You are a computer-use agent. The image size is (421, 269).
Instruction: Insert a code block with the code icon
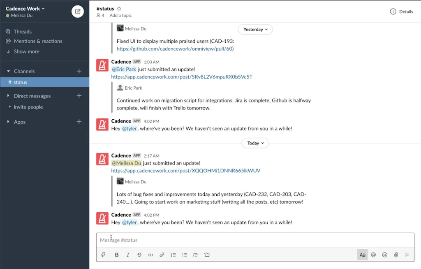[x=150, y=255]
